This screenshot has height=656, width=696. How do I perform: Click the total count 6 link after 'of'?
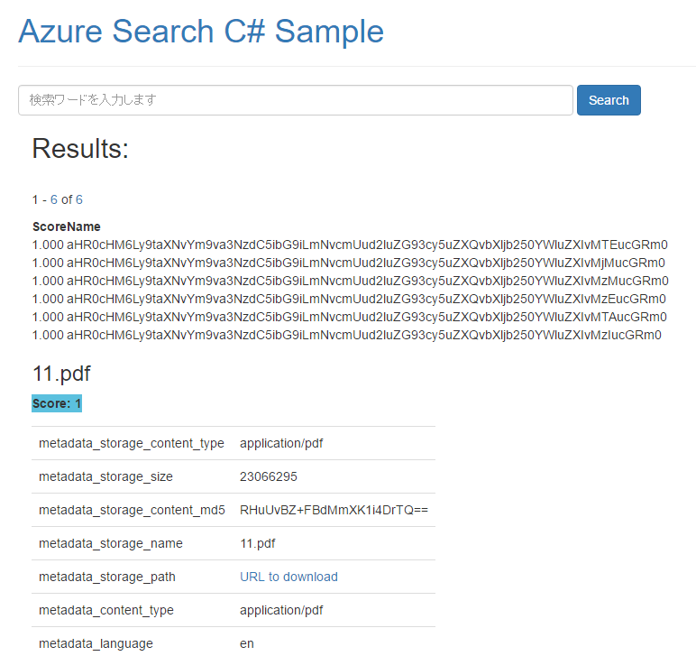coord(79,199)
